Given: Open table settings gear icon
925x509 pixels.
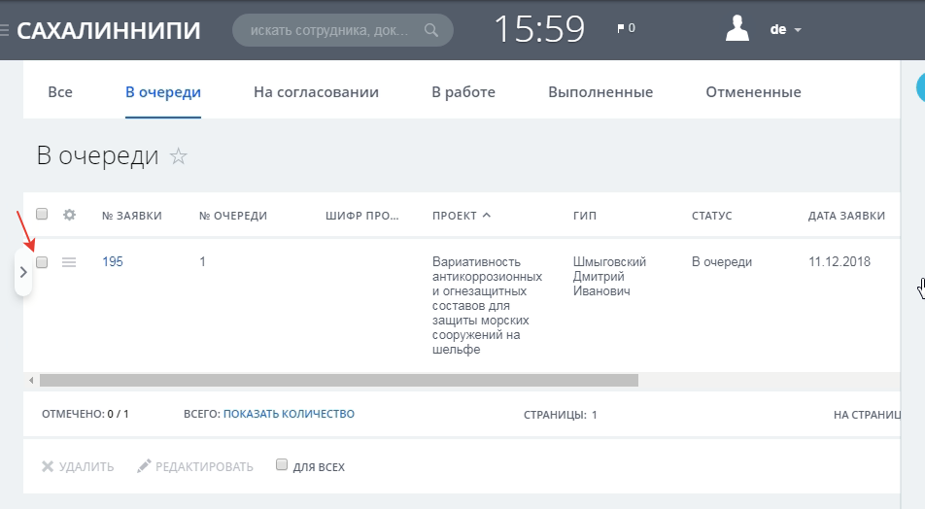Looking at the screenshot, I should [69, 215].
